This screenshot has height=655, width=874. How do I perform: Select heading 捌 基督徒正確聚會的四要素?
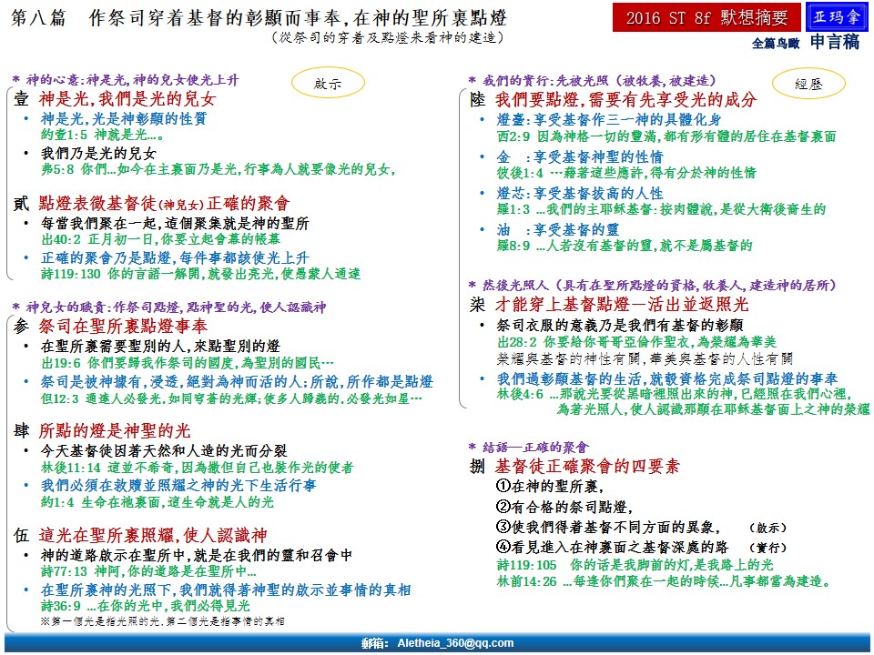[582, 466]
